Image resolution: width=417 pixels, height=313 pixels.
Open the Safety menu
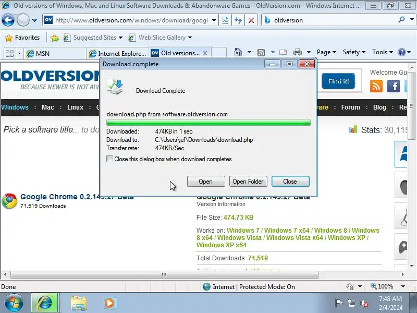(x=354, y=52)
